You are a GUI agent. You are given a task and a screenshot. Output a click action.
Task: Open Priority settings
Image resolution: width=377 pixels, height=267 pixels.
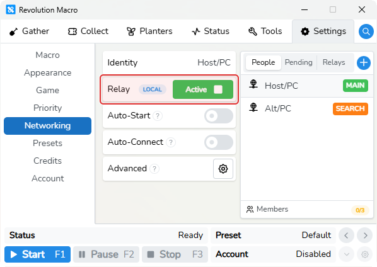48,108
